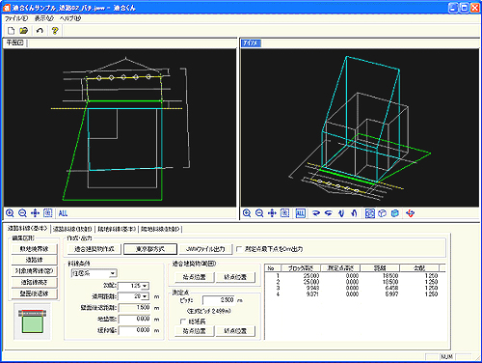Click the 適合建築物作成 button
Image resolution: width=482 pixels, height=363 pixels.
point(94,249)
